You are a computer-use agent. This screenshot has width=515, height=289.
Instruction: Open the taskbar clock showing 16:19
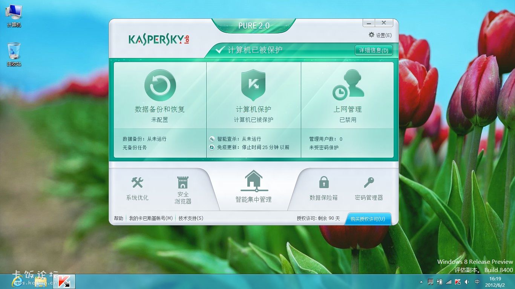[495, 281]
